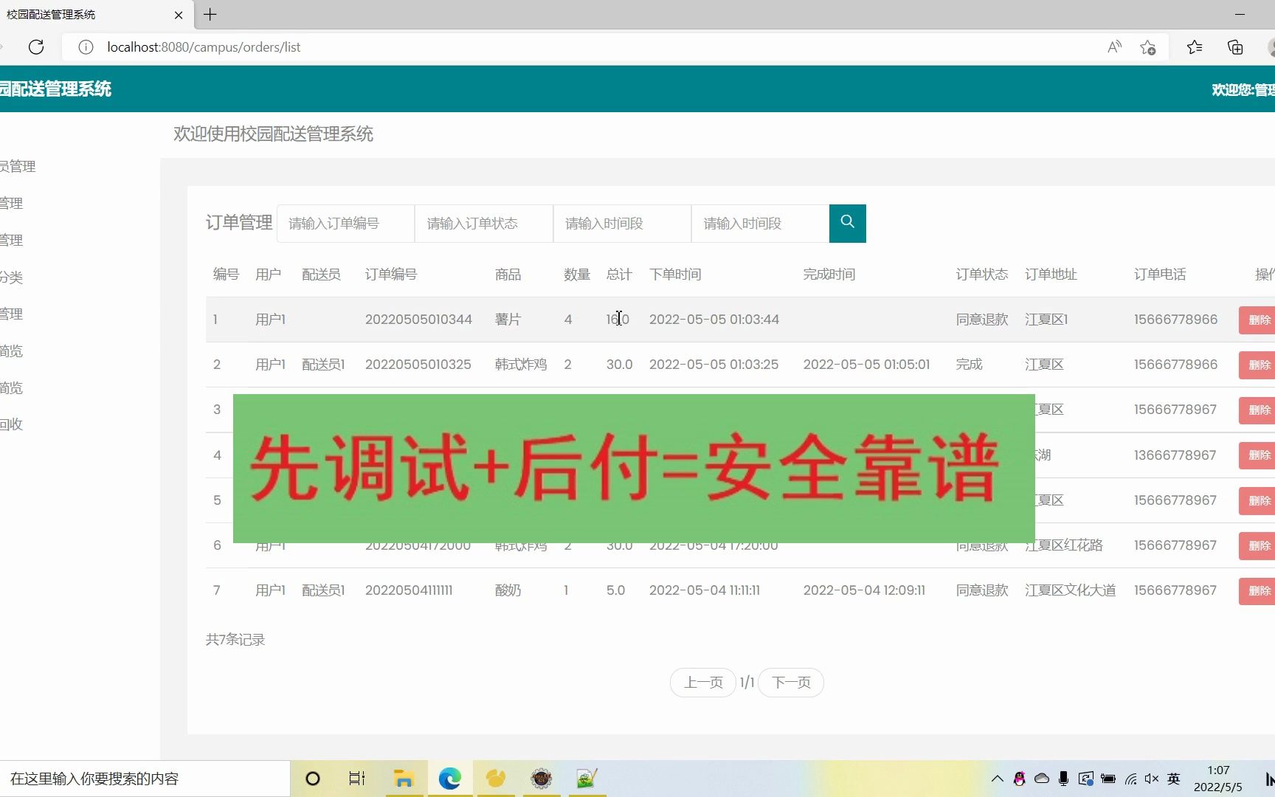Open the favorites star in the address bar

1148,46
